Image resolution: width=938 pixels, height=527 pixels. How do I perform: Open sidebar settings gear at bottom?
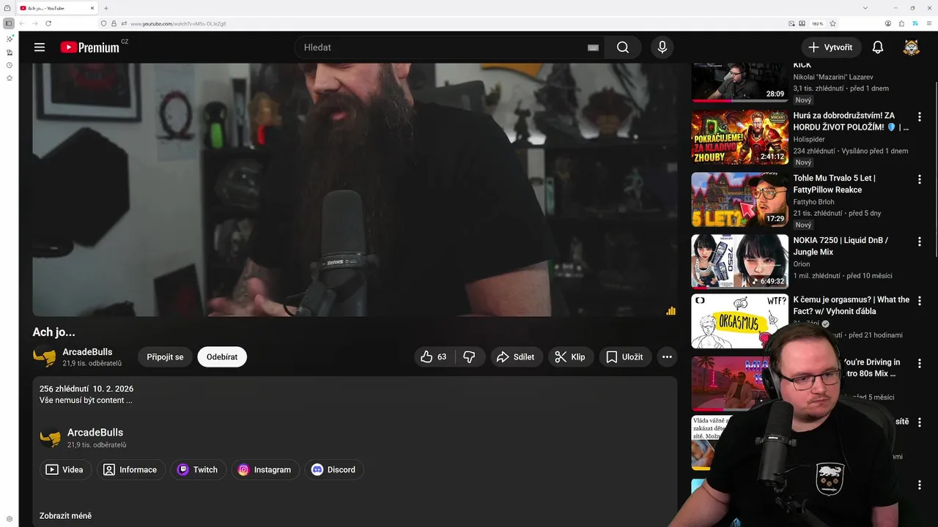tap(10, 519)
